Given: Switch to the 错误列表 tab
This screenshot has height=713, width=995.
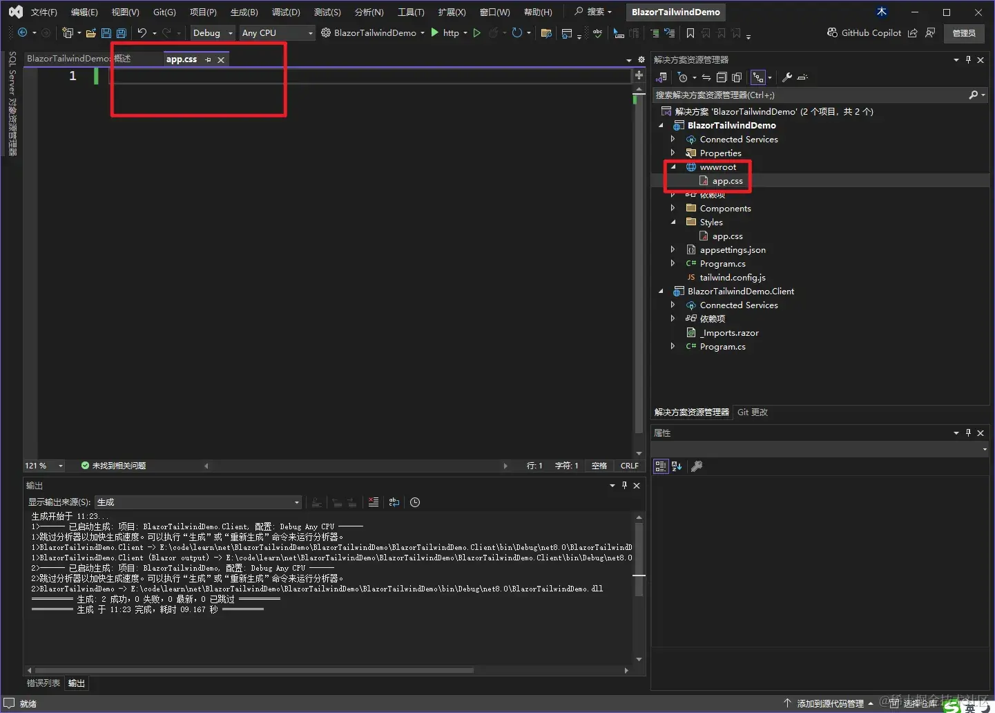Looking at the screenshot, I should [44, 683].
